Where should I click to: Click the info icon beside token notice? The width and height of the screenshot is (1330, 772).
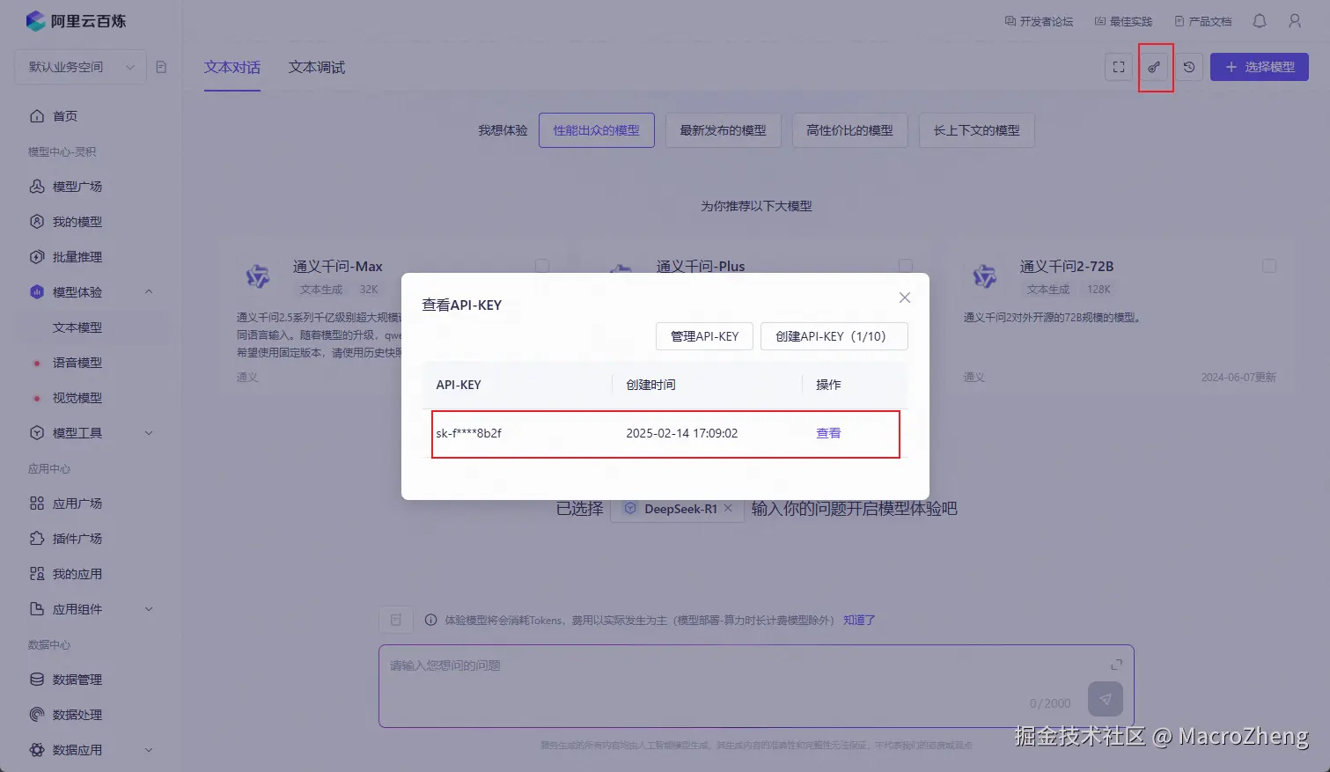pos(431,620)
